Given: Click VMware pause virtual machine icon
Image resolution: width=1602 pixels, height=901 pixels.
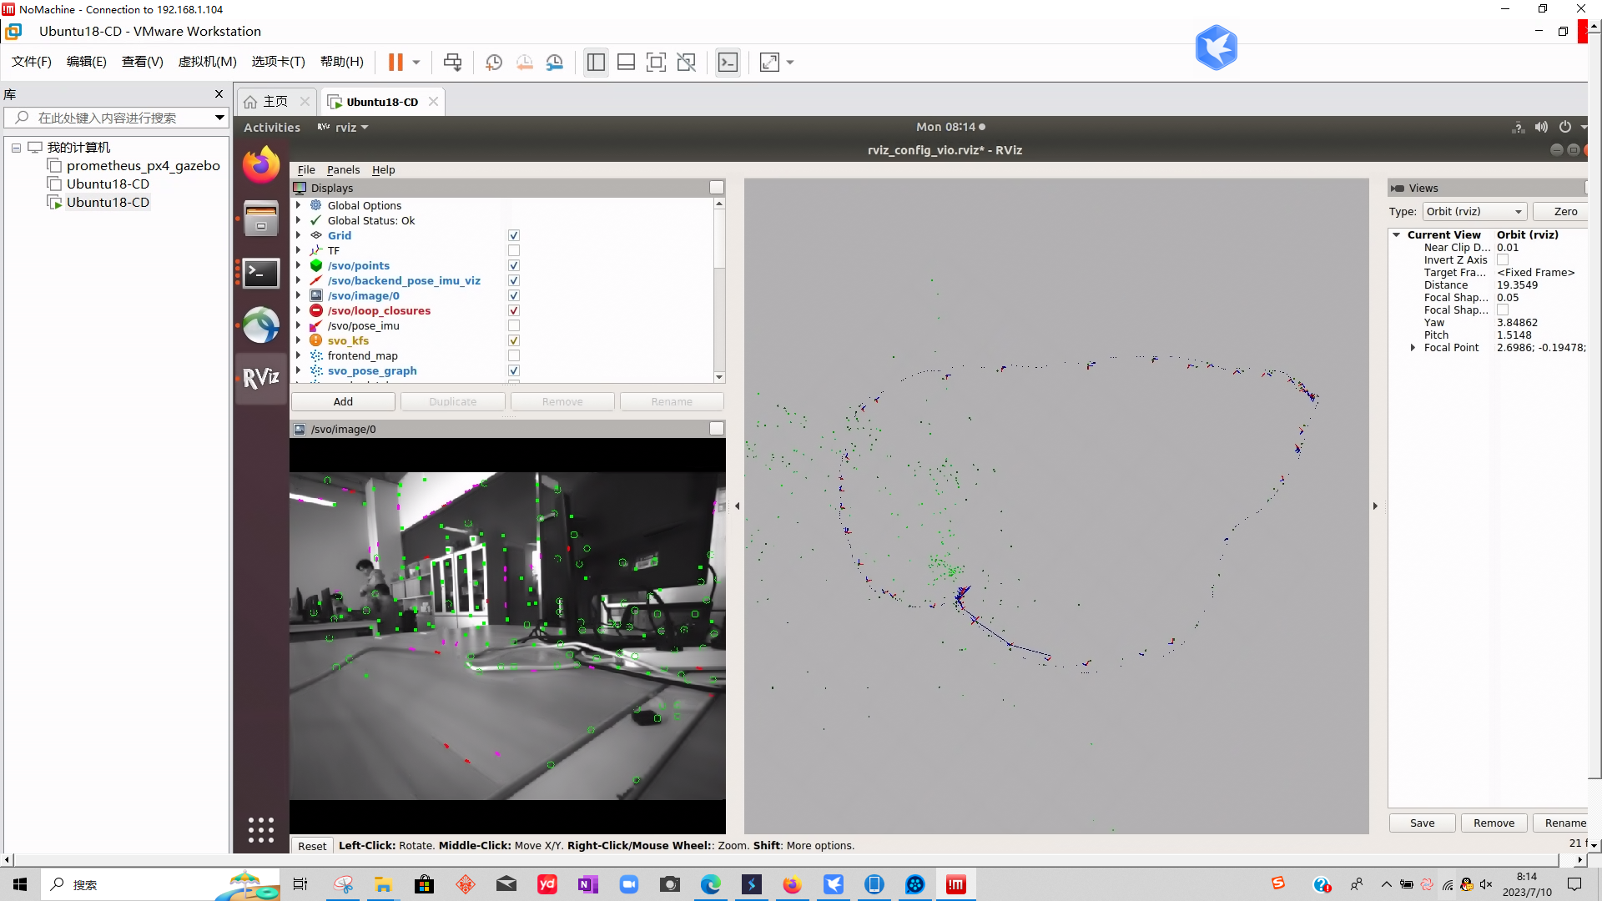Looking at the screenshot, I should 395,63.
